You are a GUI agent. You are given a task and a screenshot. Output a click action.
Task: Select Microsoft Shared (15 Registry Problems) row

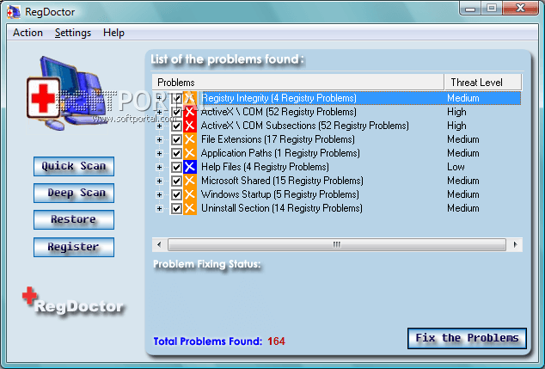(282, 181)
